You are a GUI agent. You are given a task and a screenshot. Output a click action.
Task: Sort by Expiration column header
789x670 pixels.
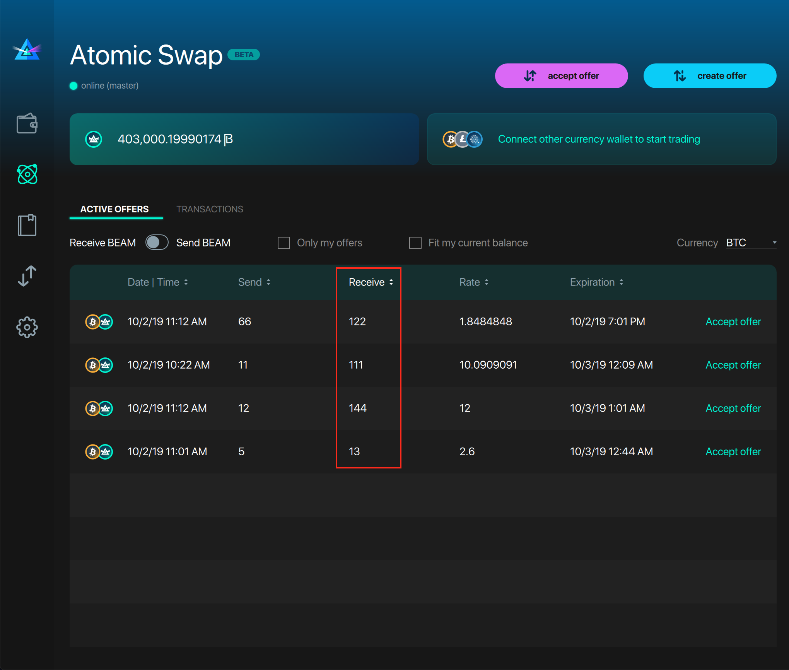pos(597,282)
